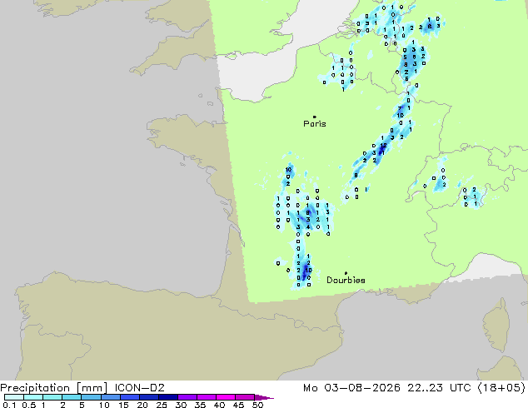The width and height of the screenshot is (528, 408).
Task: Click the Paris city label
Action: click(315, 124)
